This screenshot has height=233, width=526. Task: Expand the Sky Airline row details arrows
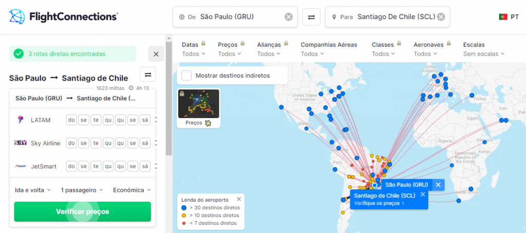[x=156, y=143]
